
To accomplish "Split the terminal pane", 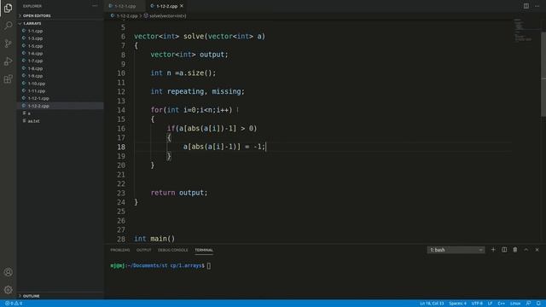I will click(504, 250).
